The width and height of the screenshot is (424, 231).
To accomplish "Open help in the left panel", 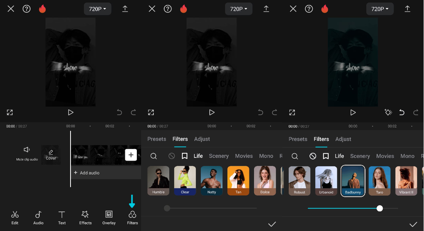I will pos(27,9).
